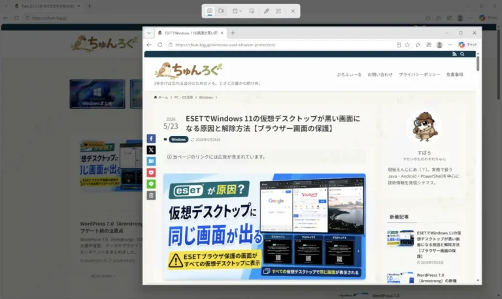Image resolution: width=502 pixels, height=299 pixels.
Task: Reload the page in background browser window
Action: [16, 18]
